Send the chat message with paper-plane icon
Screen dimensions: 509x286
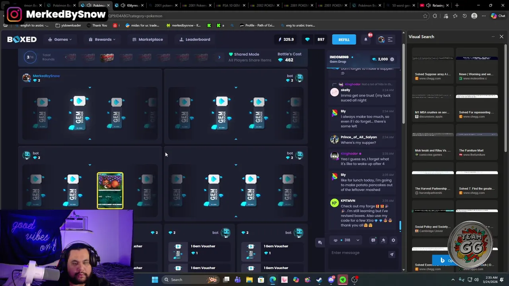pos(392,254)
